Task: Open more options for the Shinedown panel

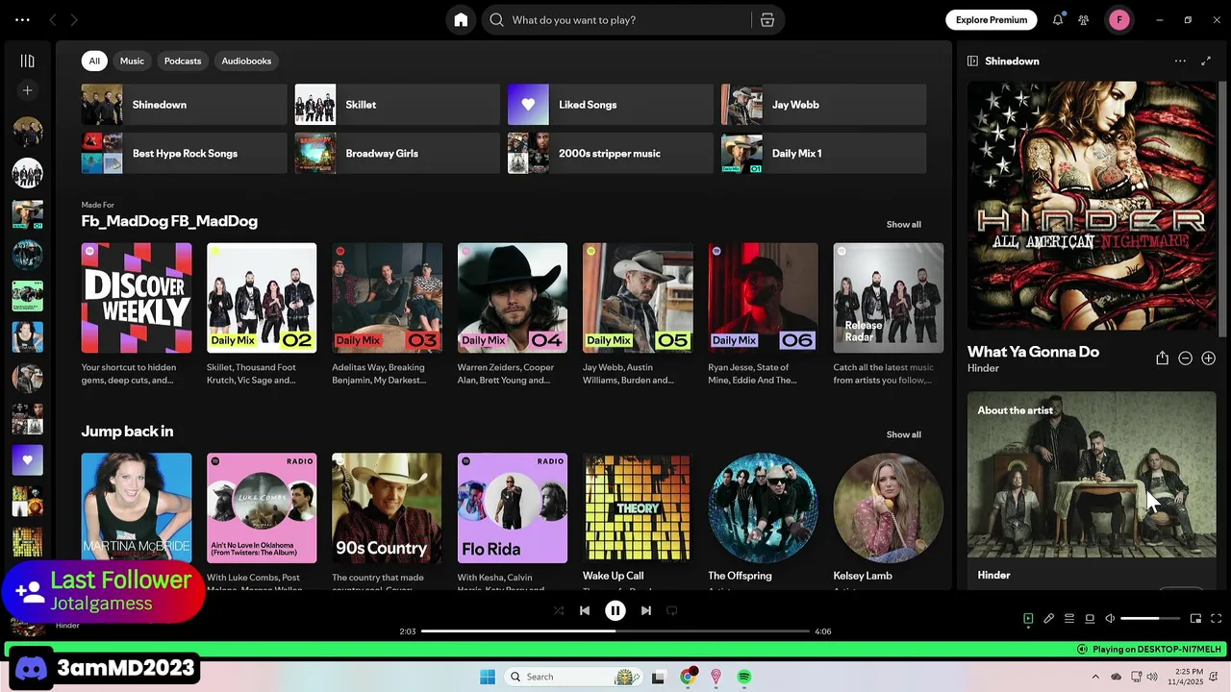Action: (1180, 61)
